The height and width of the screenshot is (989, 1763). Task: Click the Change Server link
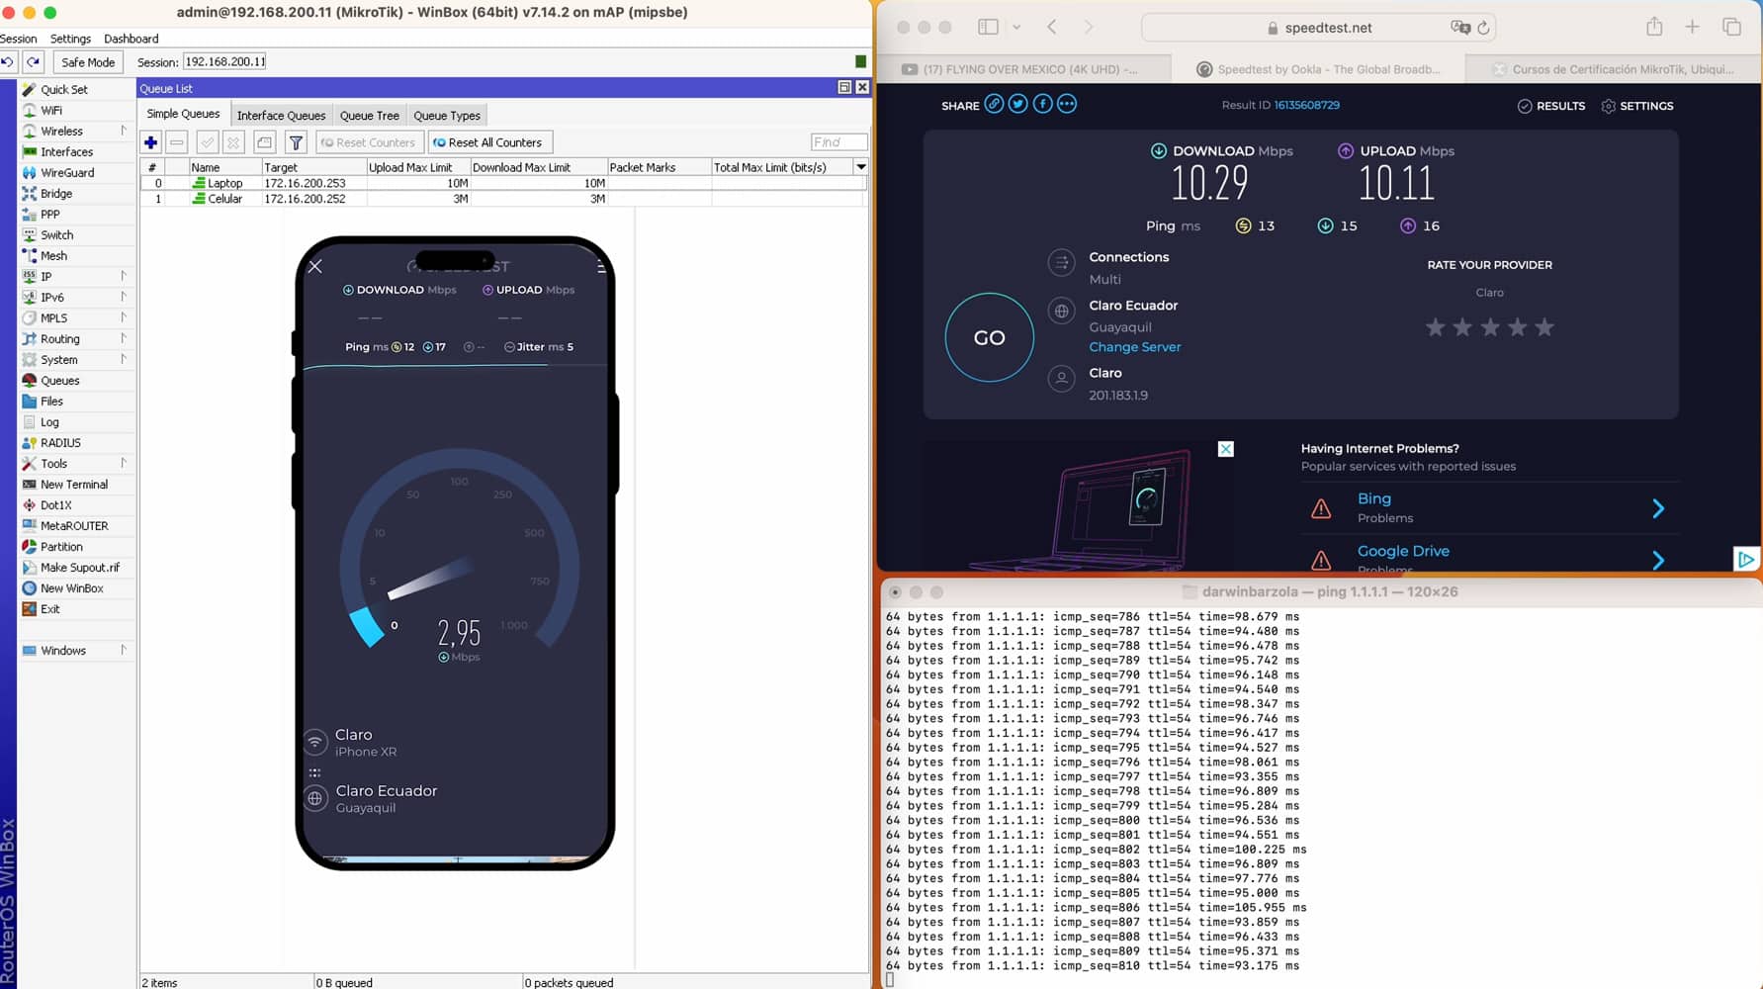tap(1134, 347)
